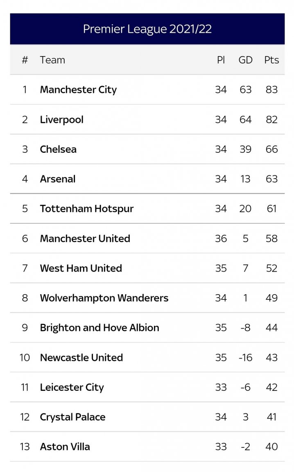Open the Leicester City team link
The width and height of the screenshot is (294, 472).
coord(72,387)
